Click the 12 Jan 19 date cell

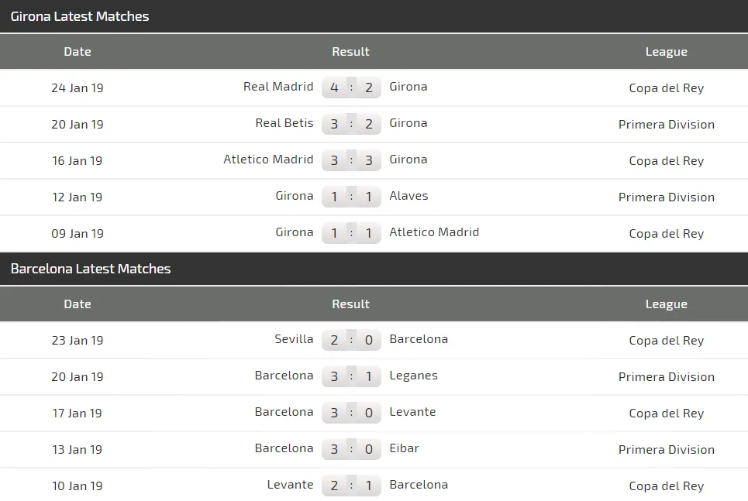[x=78, y=197]
